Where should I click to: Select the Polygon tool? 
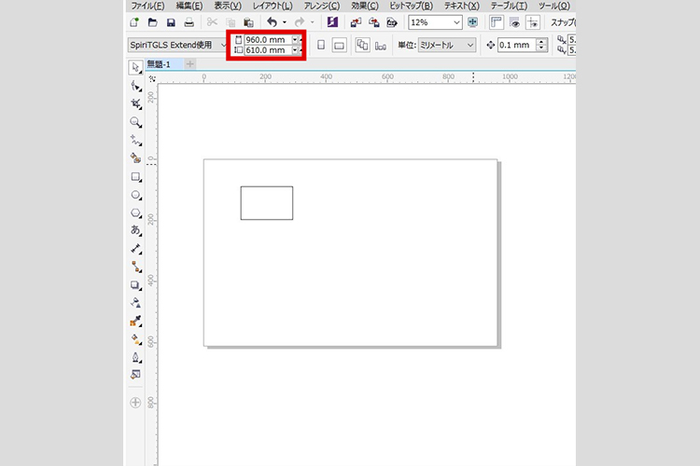[135, 213]
